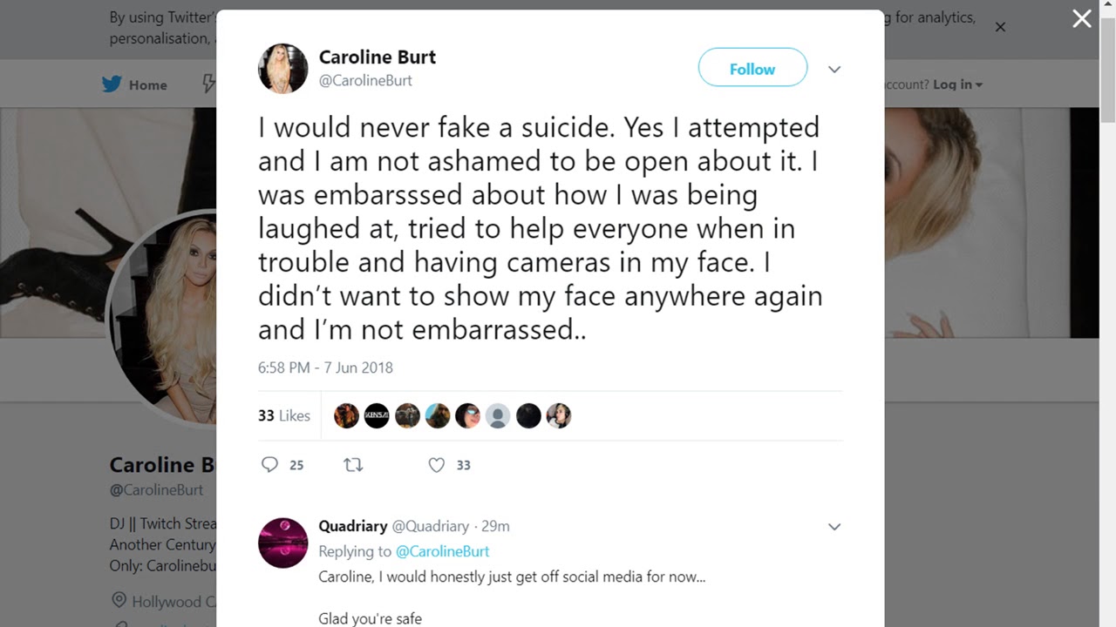Open the Log in dropdown
The image size is (1116, 627).
pos(957,84)
